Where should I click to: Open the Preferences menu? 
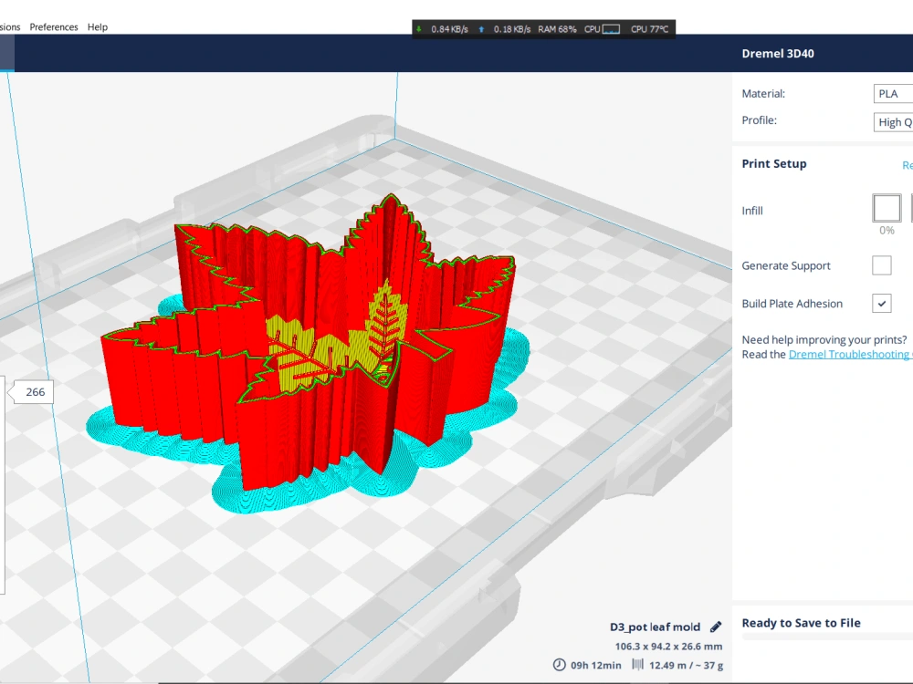(54, 26)
